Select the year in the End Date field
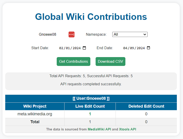This screenshot has width=183, height=139. tap(141, 48)
